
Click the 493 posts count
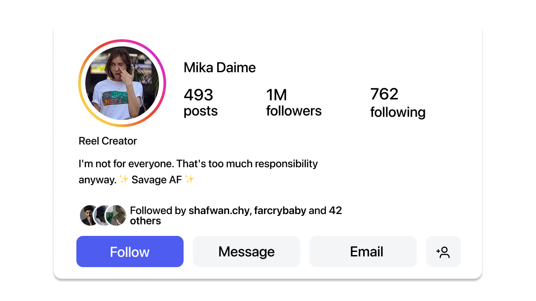tap(200, 102)
